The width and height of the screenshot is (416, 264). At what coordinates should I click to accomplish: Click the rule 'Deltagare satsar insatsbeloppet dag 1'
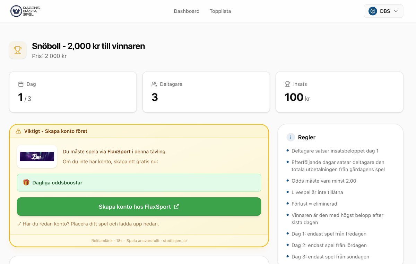335,151
